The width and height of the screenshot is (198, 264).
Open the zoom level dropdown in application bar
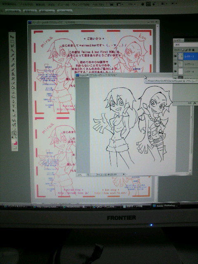132,4
